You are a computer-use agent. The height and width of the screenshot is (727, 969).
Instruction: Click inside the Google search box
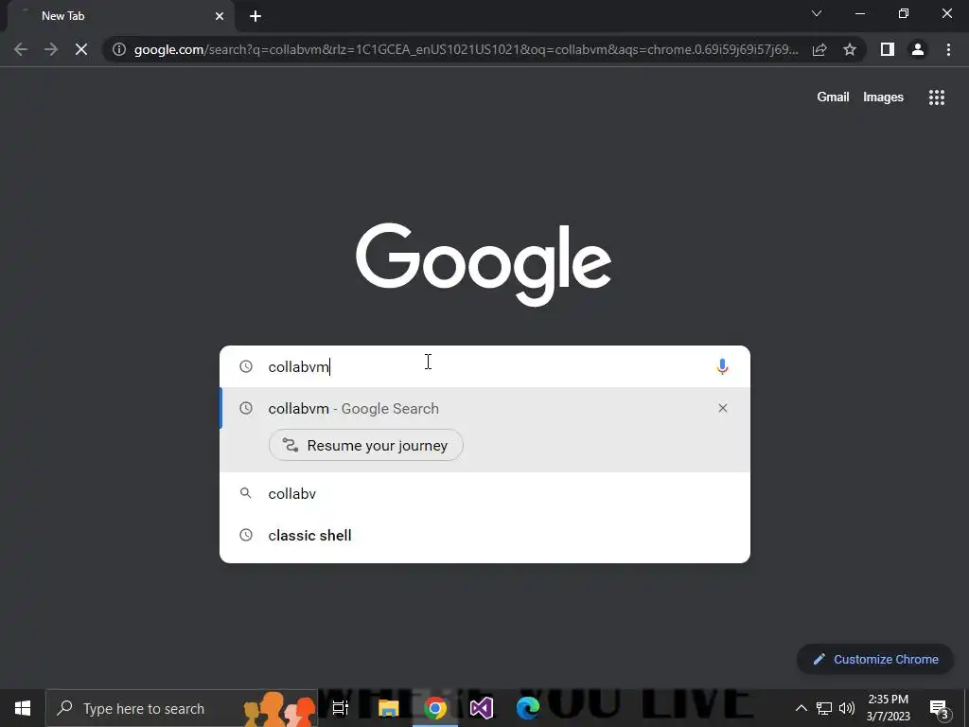pyautogui.click(x=485, y=366)
